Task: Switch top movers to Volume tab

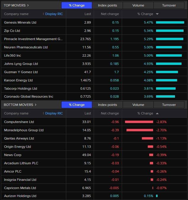Action: [138, 5]
